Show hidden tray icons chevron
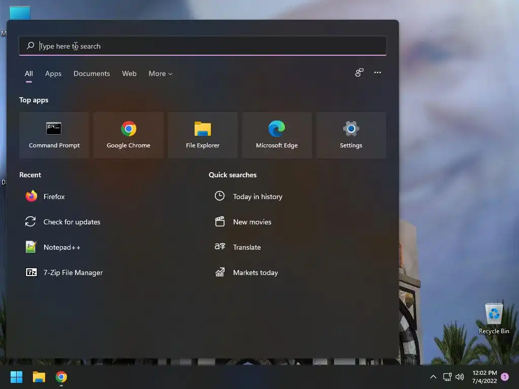Image resolution: width=519 pixels, height=389 pixels. click(433, 377)
